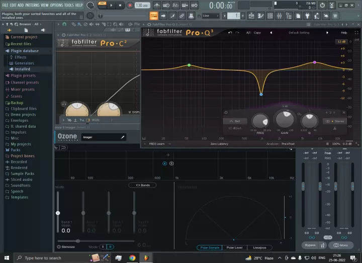The height and width of the screenshot is (263, 362).
Task: Switch to Polar Level vectorscope tab
Action: click(x=234, y=247)
